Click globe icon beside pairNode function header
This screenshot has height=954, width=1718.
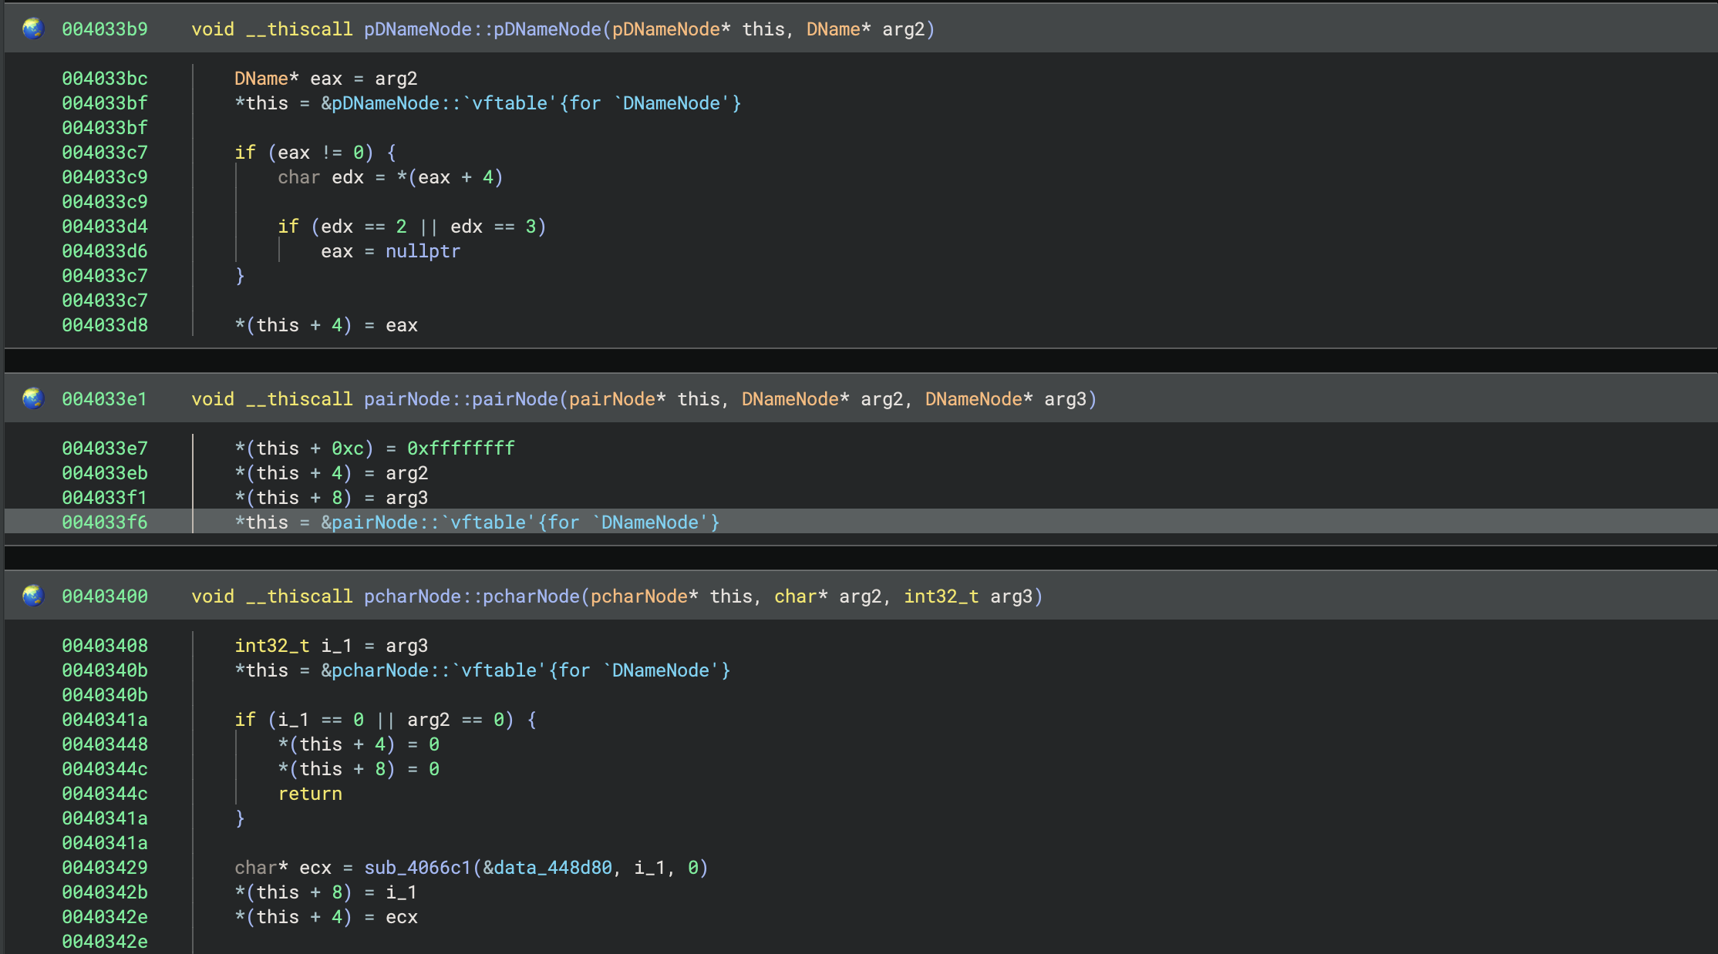(x=33, y=398)
